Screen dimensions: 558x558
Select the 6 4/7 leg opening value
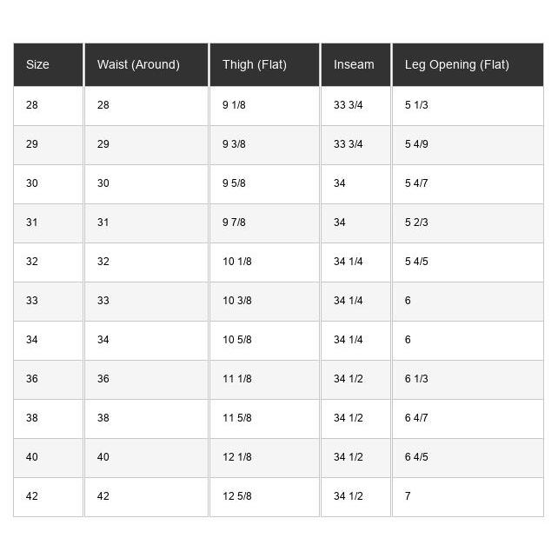click(x=416, y=418)
